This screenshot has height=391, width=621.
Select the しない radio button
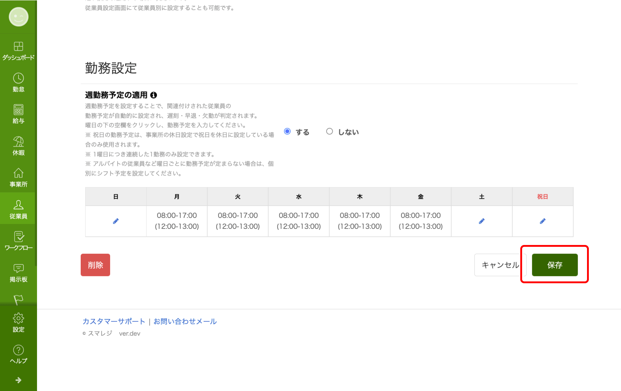pos(329,131)
